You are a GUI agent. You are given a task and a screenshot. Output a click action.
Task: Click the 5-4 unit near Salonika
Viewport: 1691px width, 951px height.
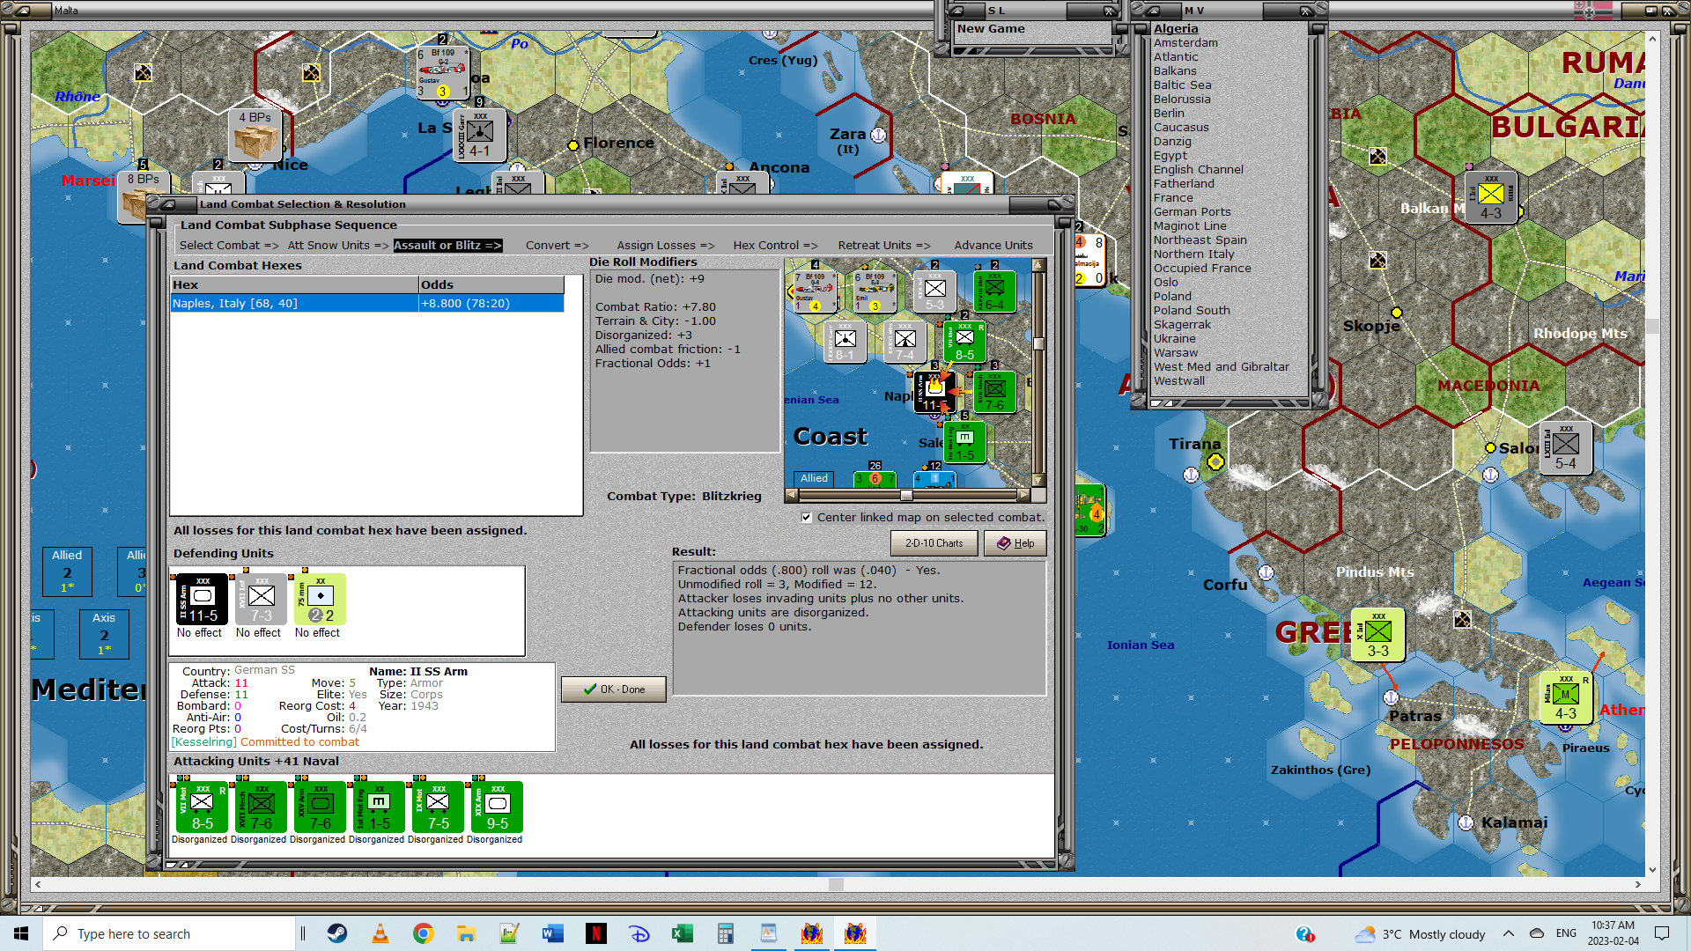pos(1565,449)
